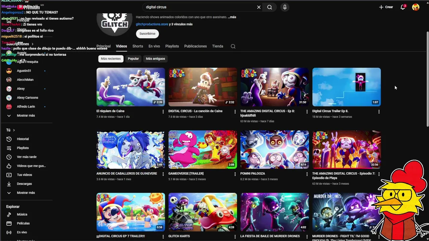Open 'POMNI PALOOZA' video thumbnail
429x241 pixels.
(274, 150)
